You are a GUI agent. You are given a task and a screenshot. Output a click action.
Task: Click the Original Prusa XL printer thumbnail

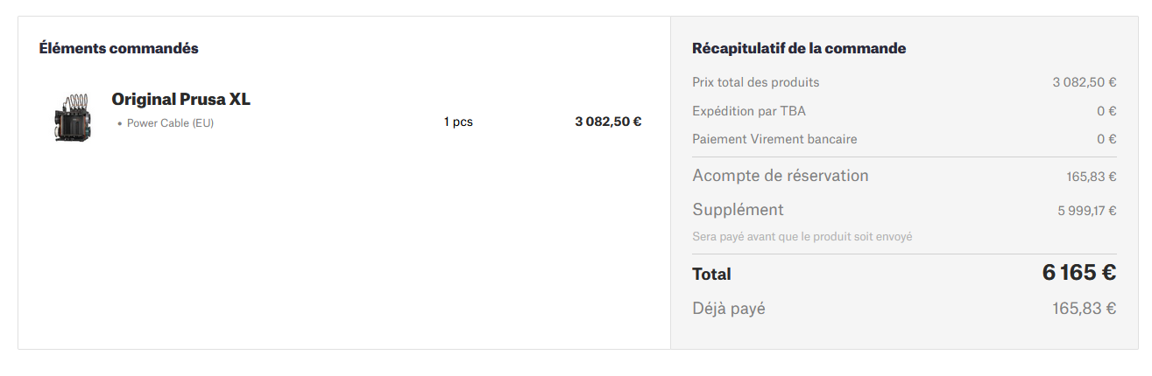click(72, 116)
